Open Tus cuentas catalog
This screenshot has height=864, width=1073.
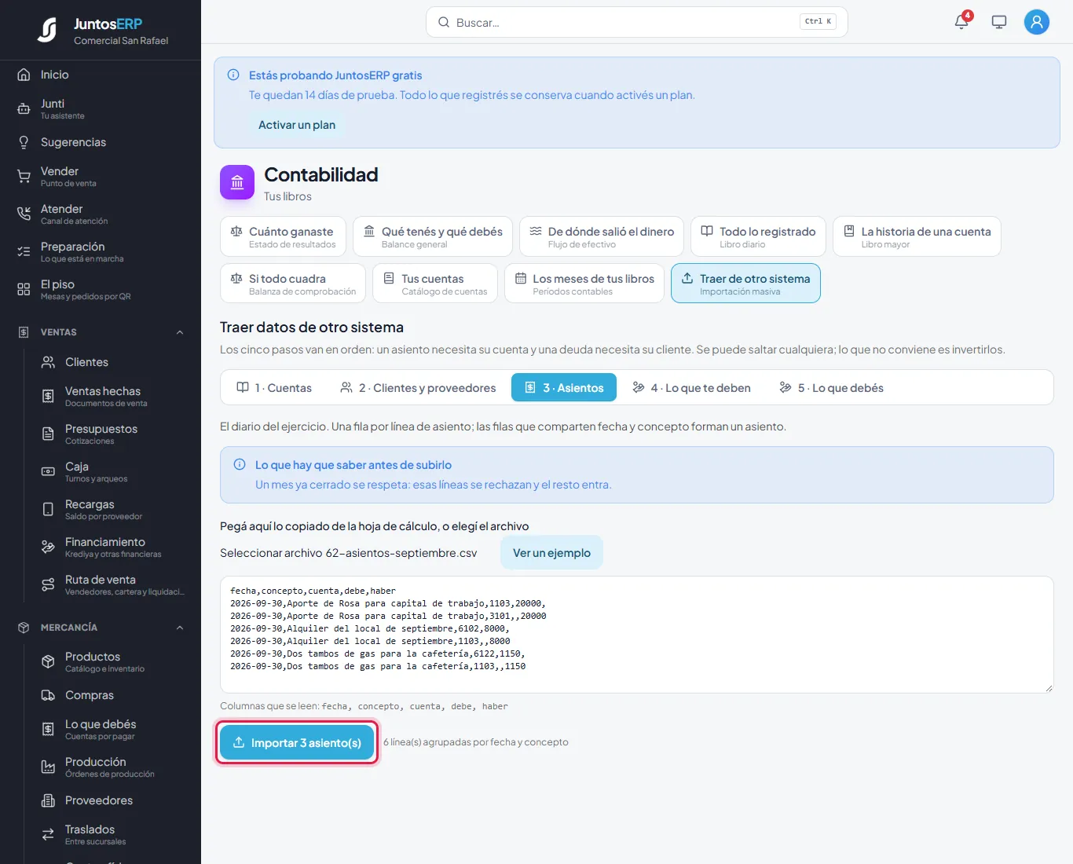point(435,284)
